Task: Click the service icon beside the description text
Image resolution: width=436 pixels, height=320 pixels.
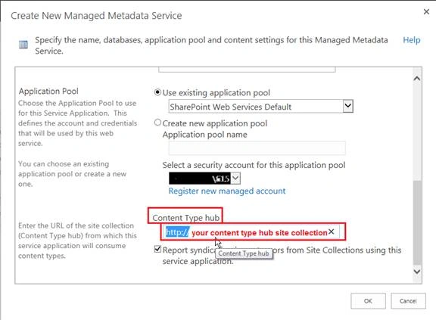Action: [x=23, y=45]
